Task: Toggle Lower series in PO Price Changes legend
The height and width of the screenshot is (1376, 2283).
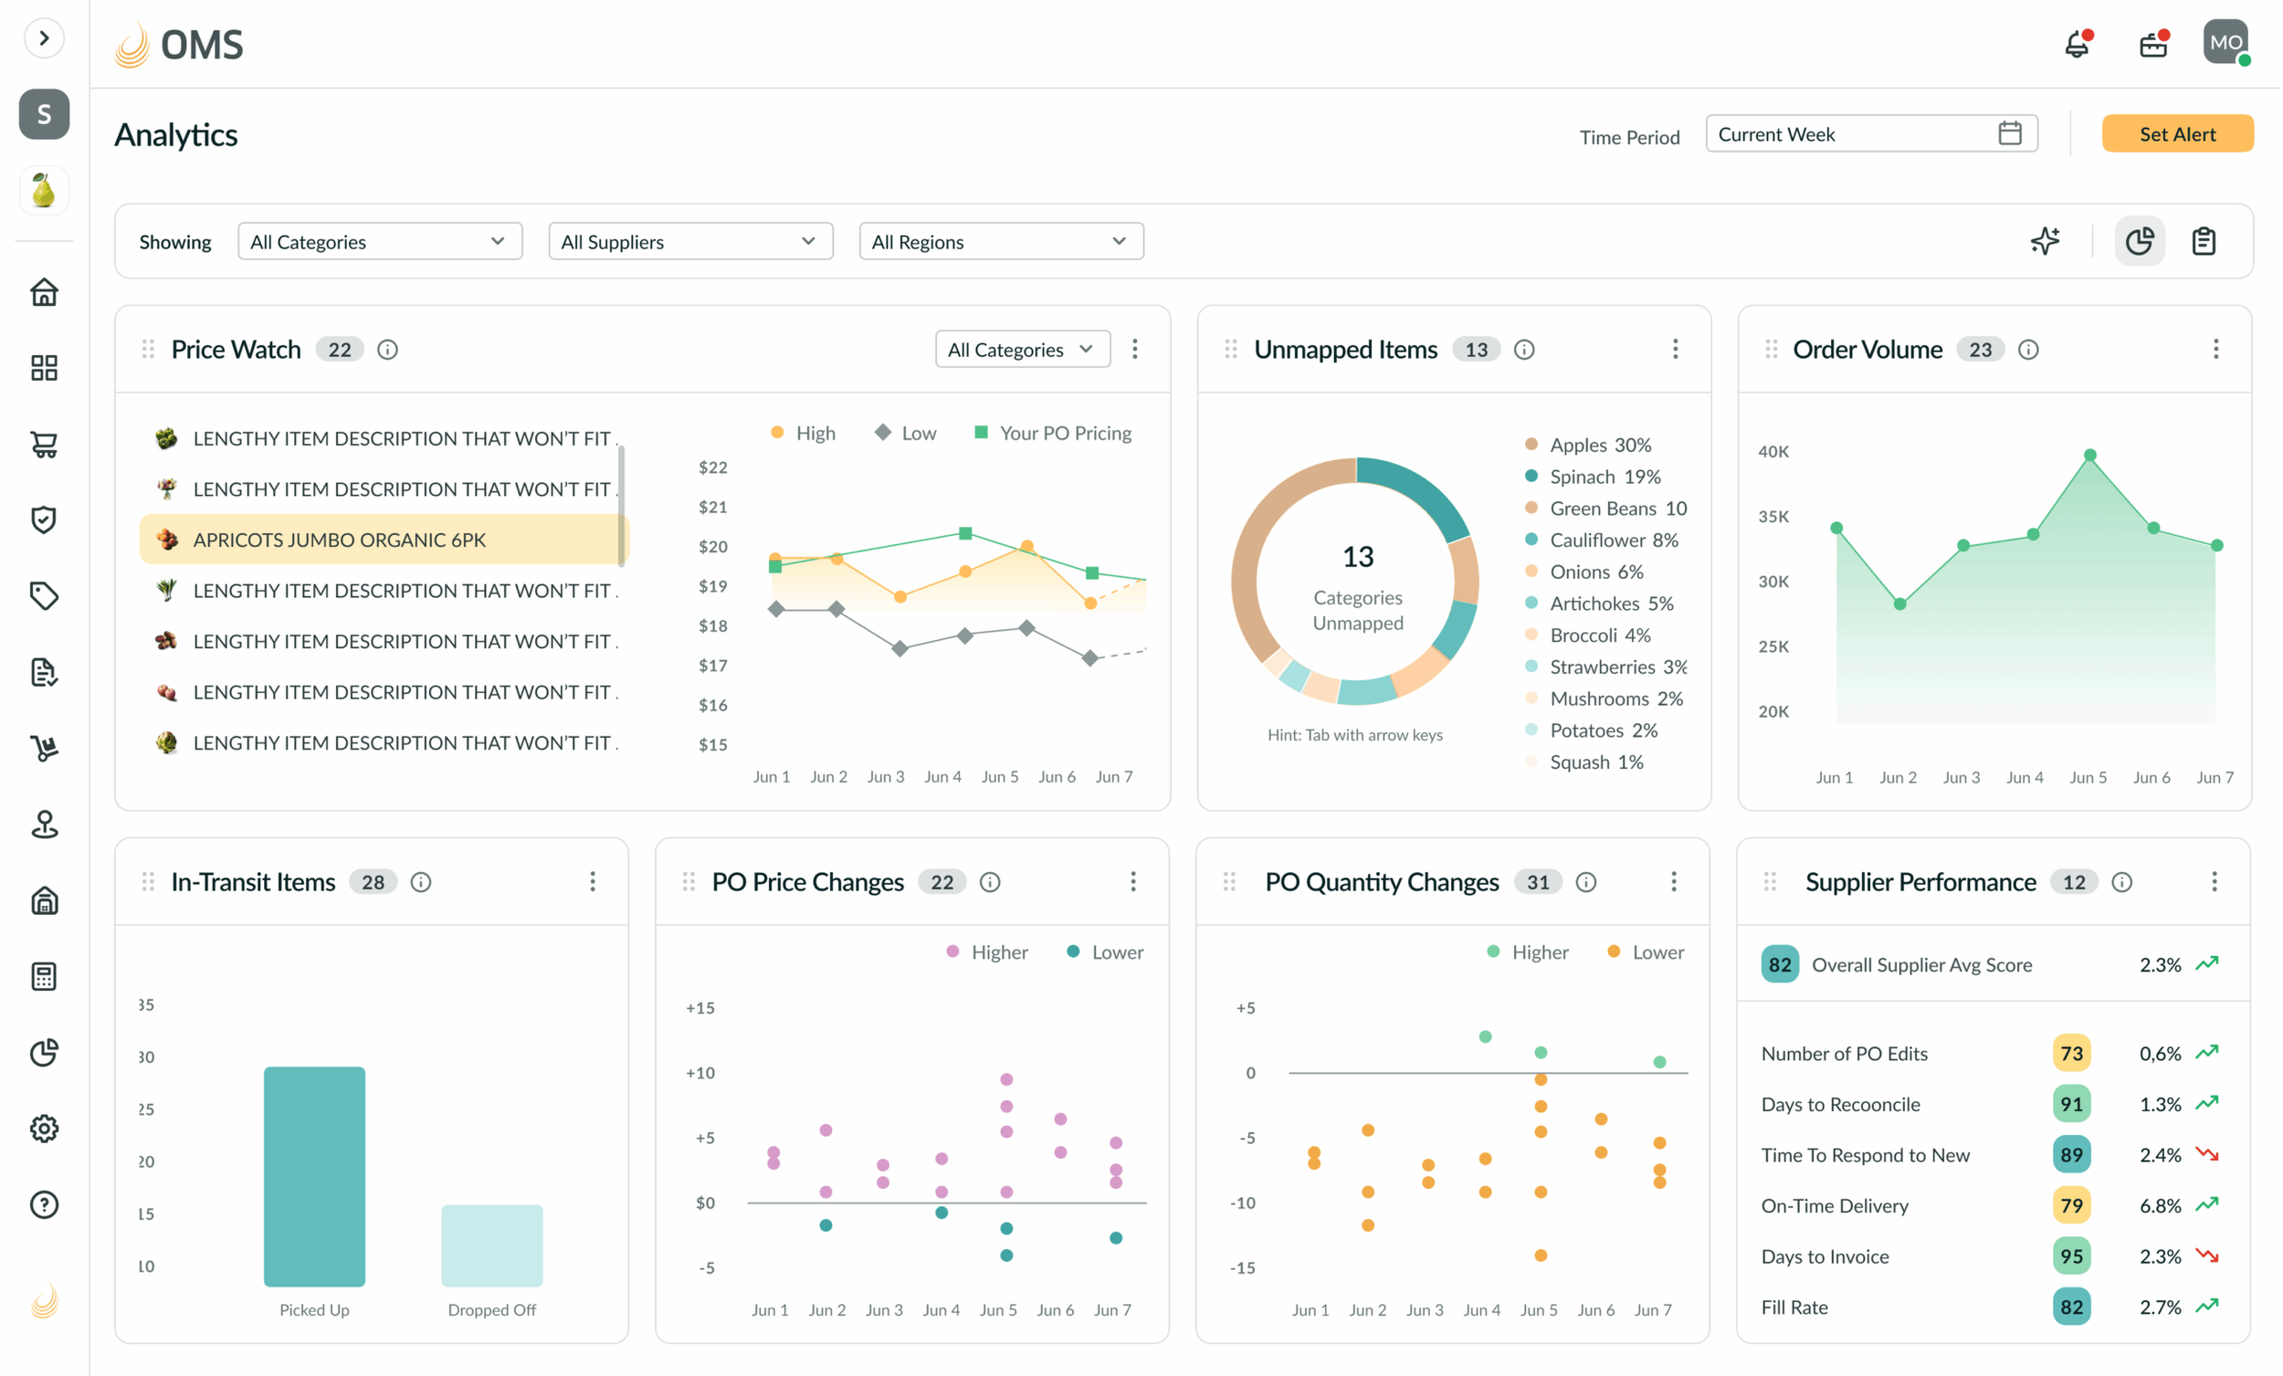Action: tap(1104, 951)
